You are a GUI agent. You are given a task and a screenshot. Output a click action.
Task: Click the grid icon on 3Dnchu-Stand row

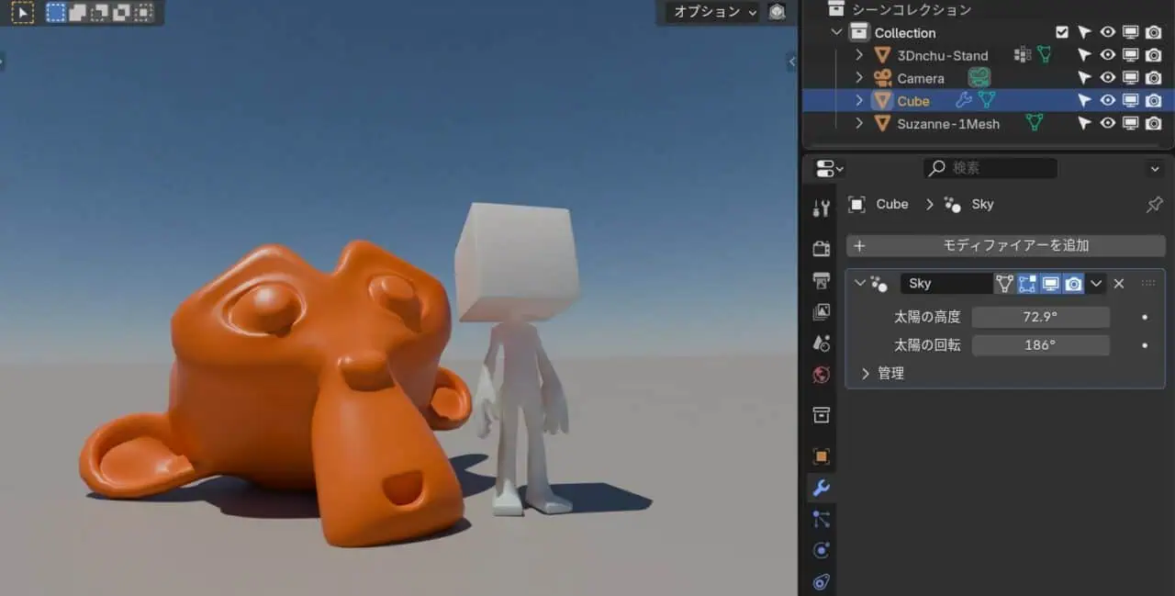(x=1022, y=55)
